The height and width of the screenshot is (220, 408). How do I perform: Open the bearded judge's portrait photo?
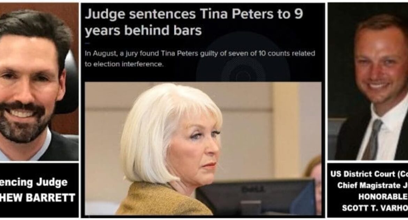(x=39, y=82)
